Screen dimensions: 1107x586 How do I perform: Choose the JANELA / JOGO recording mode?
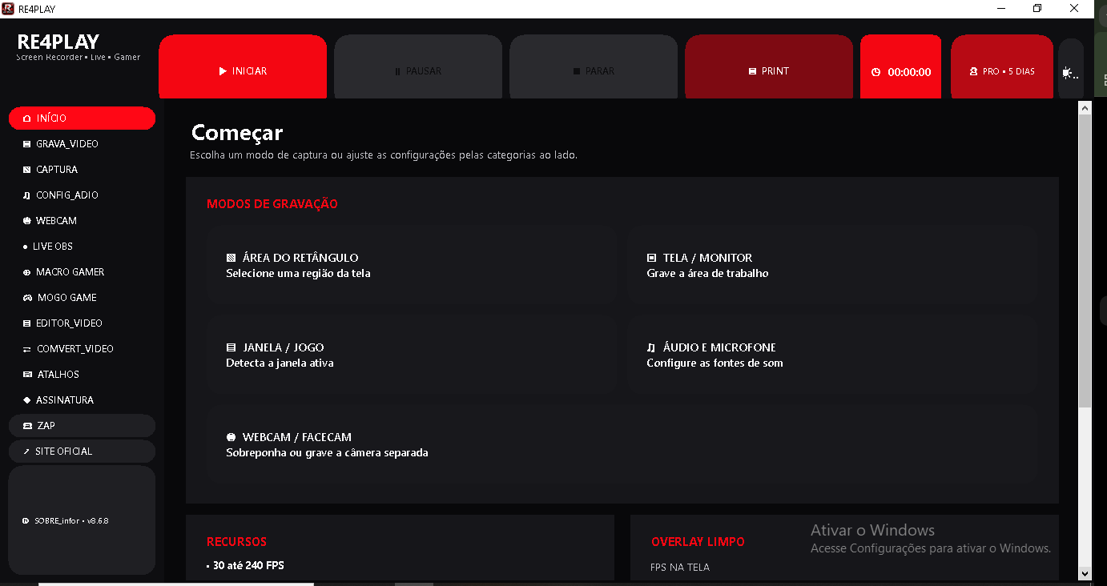[x=412, y=355]
